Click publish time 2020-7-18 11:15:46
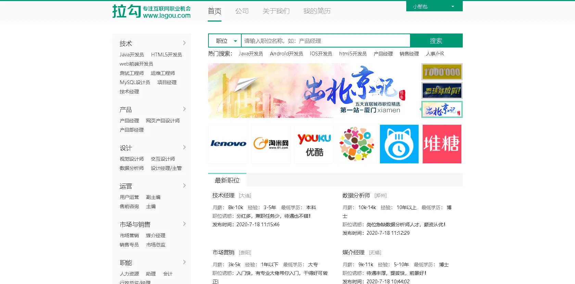 click(x=258, y=225)
